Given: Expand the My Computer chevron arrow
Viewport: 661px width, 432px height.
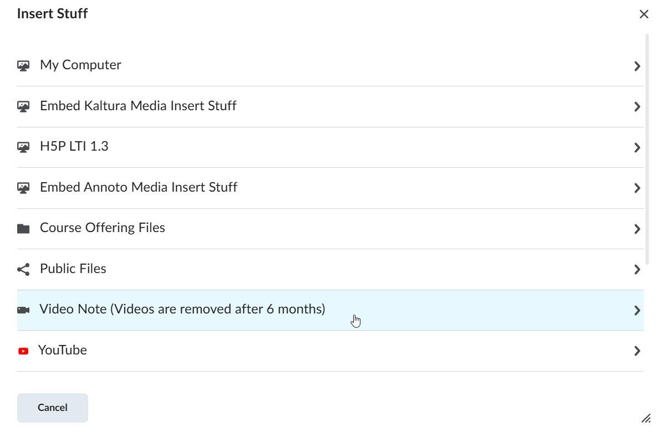Looking at the screenshot, I should (x=637, y=66).
